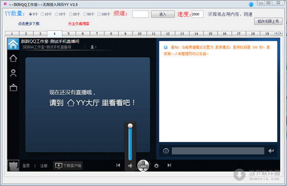Mute the speaker volume icon
287x186 pixels.
[x=130, y=166]
